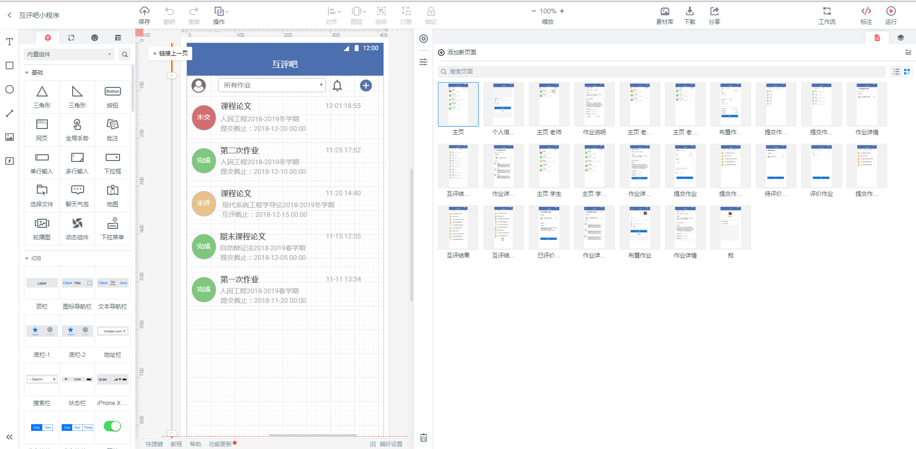This screenshot has width=916, height=449.
Task: Click the 快捷键 shortcuts link
Action: [x=154, y=444]
